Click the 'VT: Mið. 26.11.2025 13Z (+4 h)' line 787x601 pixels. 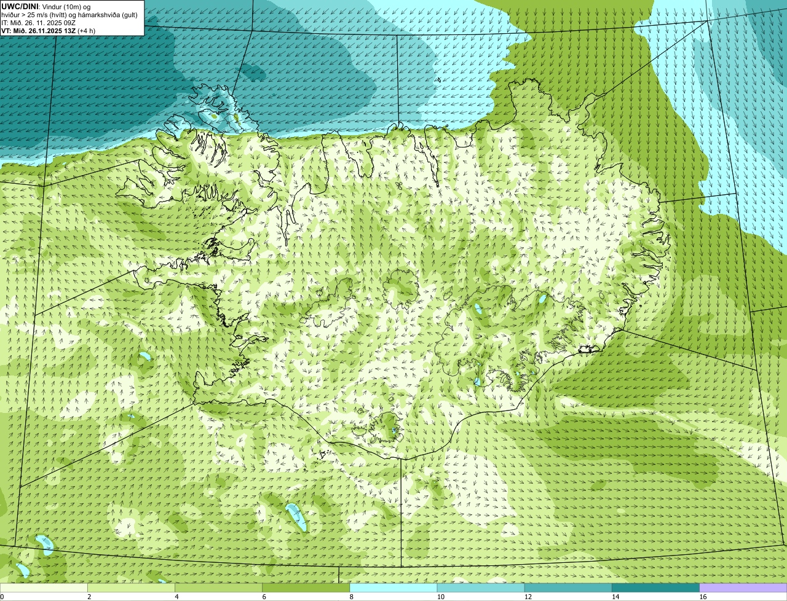[x=48, y=31]
